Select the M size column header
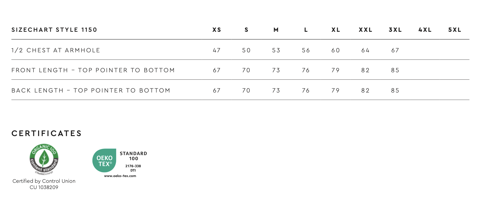 (276, 30)
